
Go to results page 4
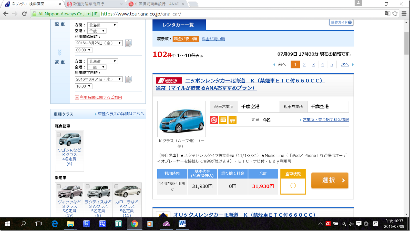(323, 65)
